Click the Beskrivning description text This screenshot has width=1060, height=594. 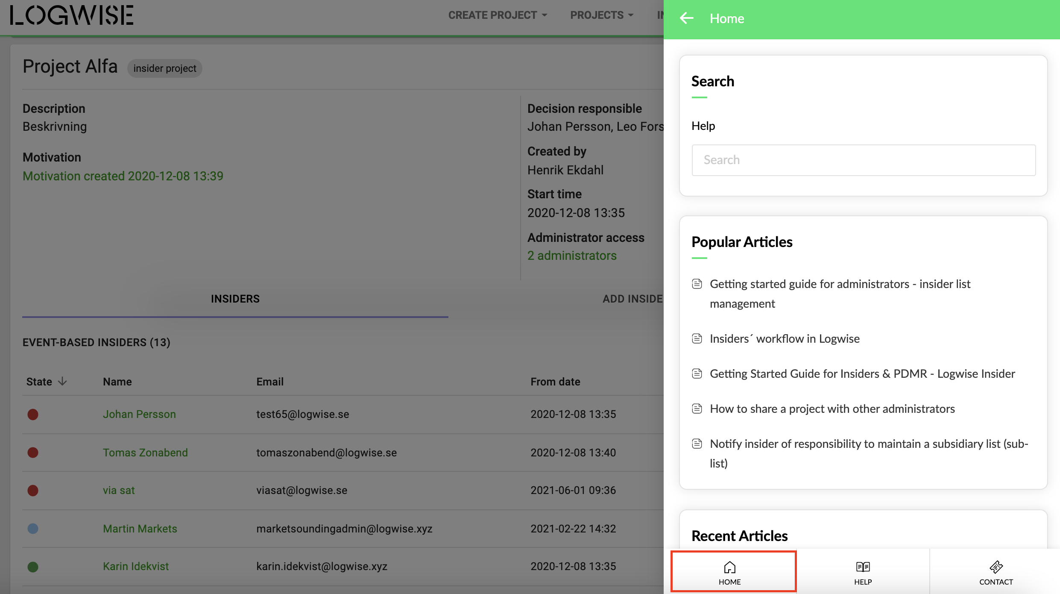pyautogui.click(x=55, y=126)
